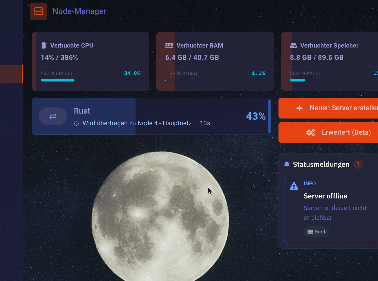Click the Node-Manager server logo icon
This screenshot has width=378, height=281.
(39, 11)
